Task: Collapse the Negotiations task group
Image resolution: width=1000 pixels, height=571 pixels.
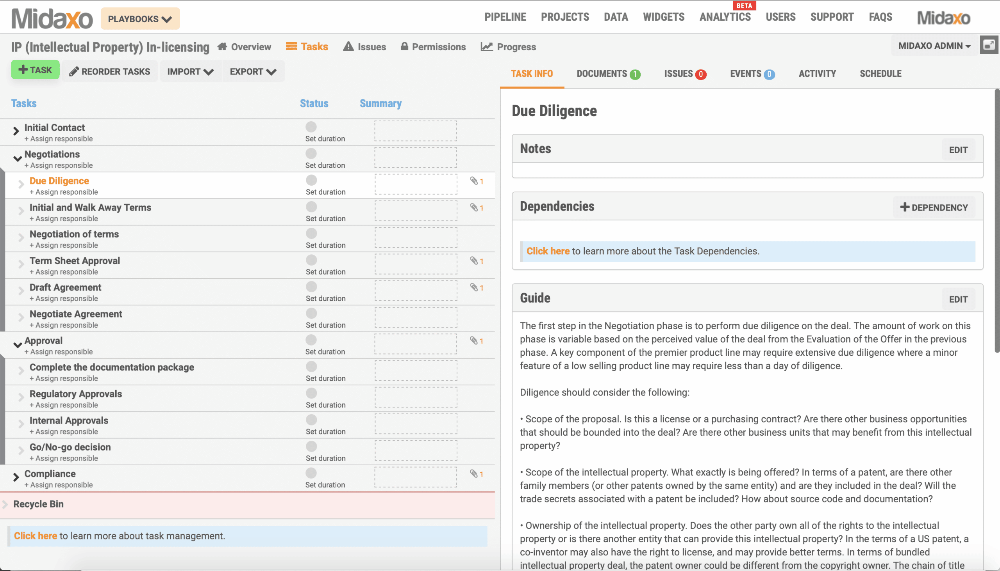Action: pyautogui.click(x=17, y=159)
